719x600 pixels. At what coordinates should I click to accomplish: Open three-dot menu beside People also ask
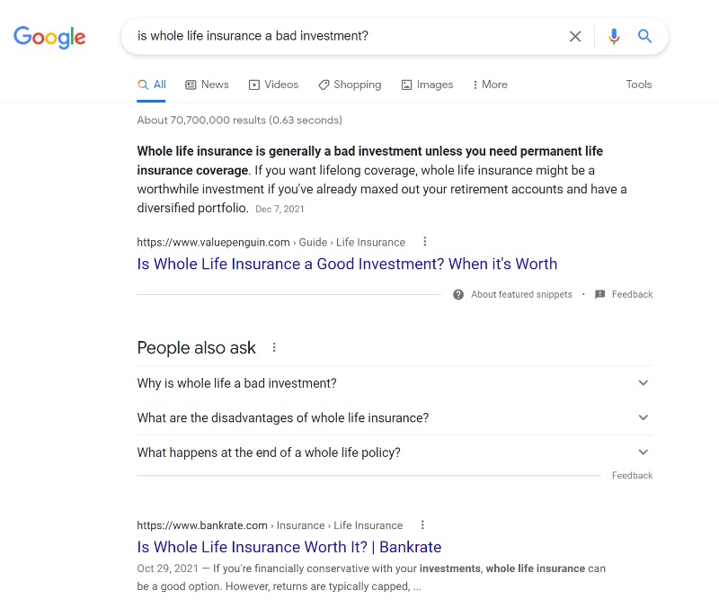coord(274,348)
